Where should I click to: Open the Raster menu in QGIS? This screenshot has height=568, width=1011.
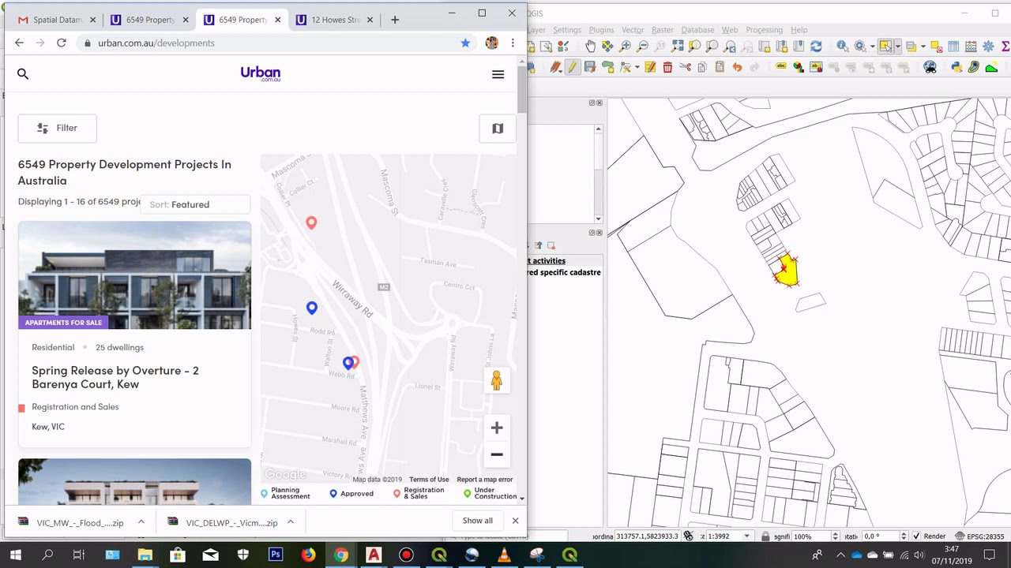click(x=663, y=30)
